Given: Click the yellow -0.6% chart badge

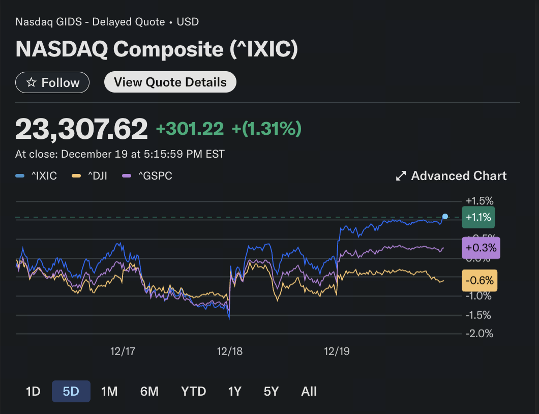Looking at the screenshot, I should pos(480,280).
